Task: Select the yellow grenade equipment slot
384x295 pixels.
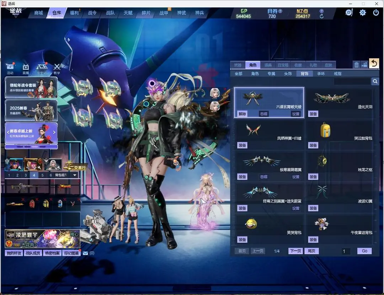Action: (46, 204)
